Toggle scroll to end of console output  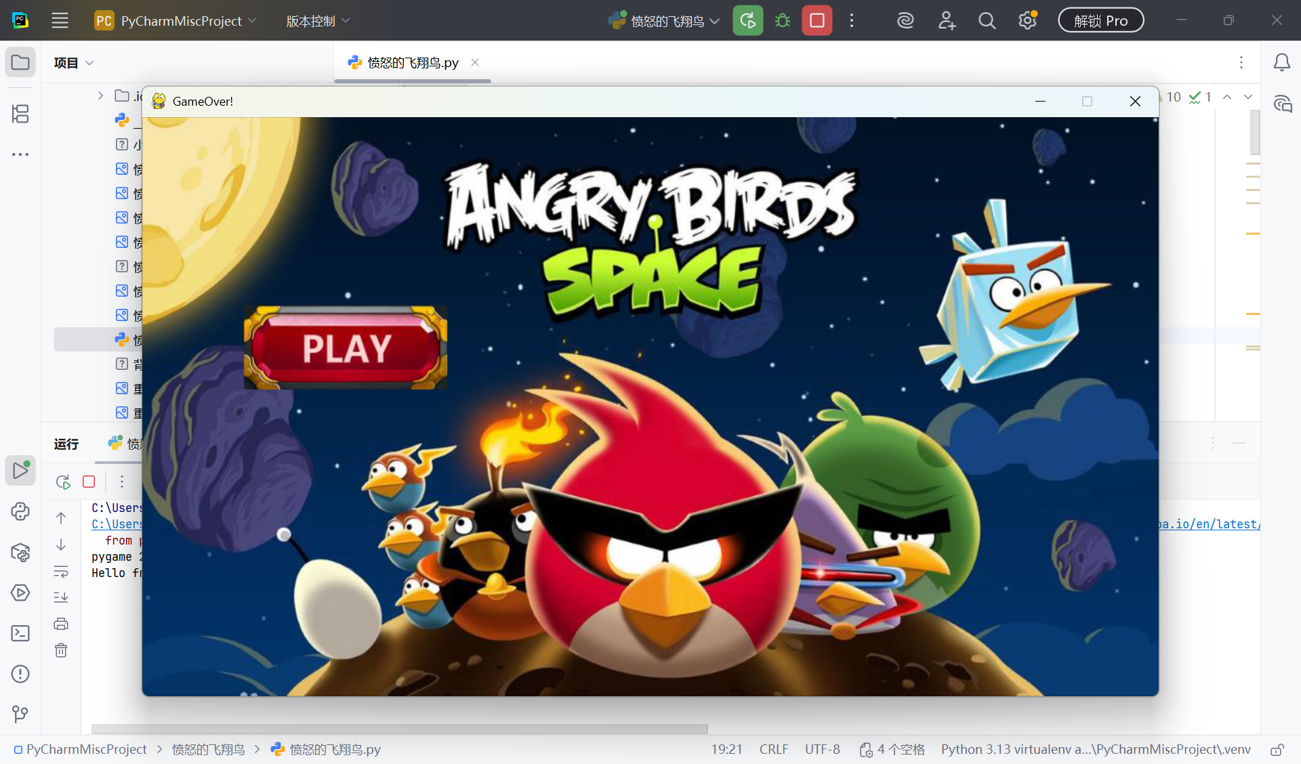(x=61, y=597)
